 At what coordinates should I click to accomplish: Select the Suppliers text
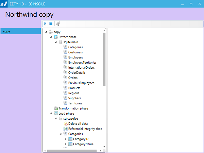tap(74, 98)
